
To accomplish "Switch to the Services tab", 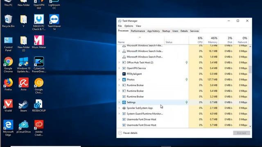I will click(194, 31).
